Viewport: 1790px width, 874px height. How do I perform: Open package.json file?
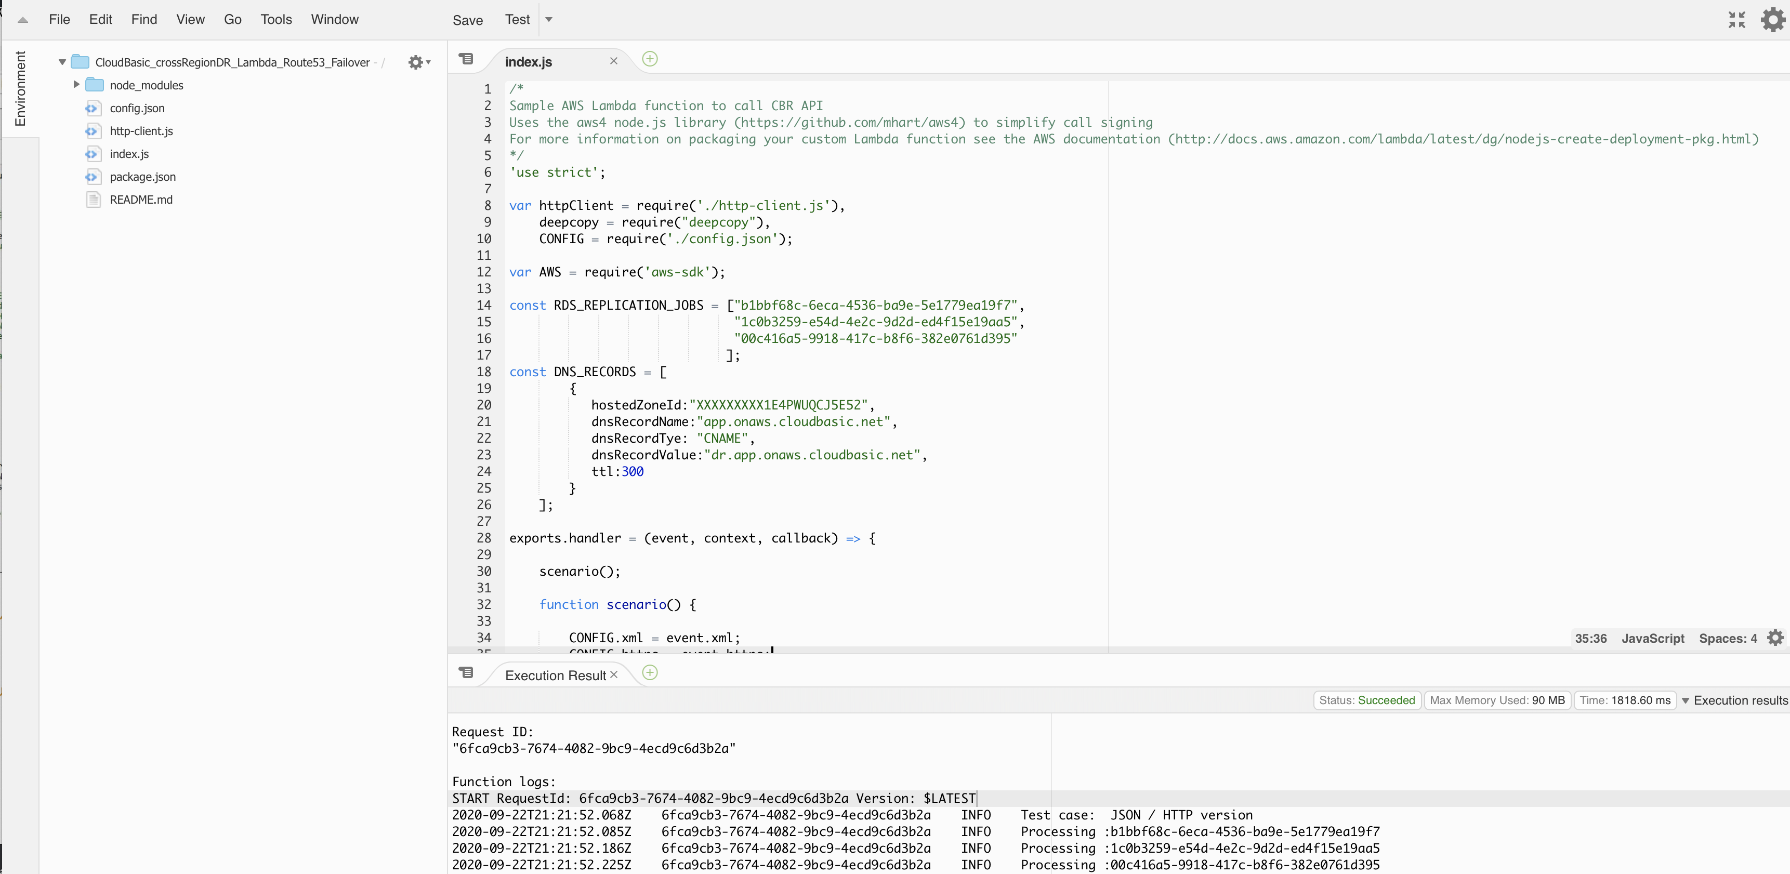coord(142,177)
